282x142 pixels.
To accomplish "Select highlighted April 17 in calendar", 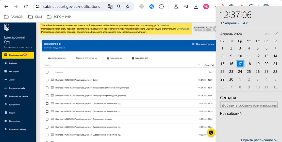I will (x=240, y=64).
